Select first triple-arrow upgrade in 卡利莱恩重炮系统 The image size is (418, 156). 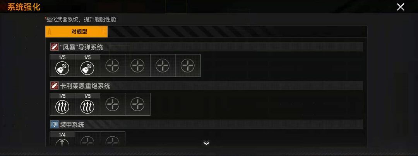coord(62,104)
